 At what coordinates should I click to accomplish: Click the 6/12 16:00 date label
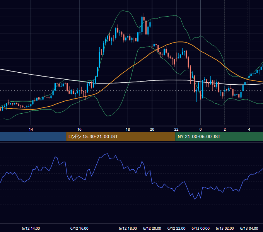(x=79, y=229)
